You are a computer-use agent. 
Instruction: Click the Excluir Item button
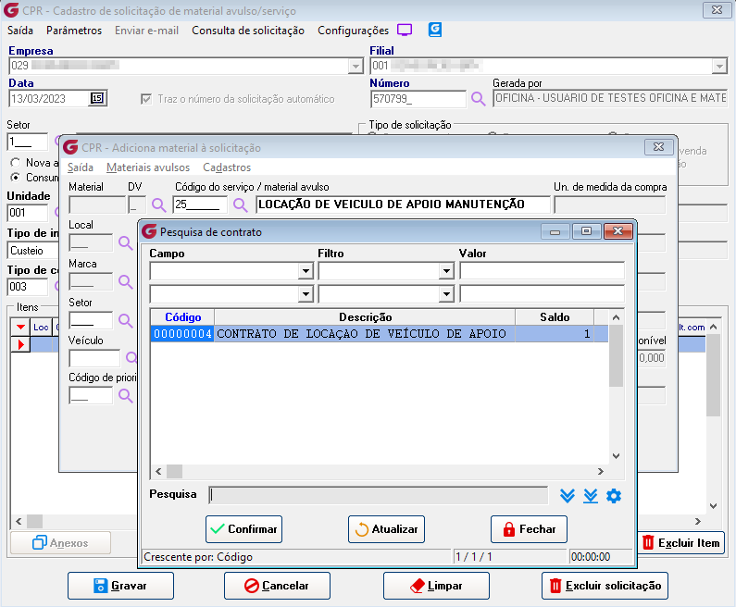pos(681,543)
